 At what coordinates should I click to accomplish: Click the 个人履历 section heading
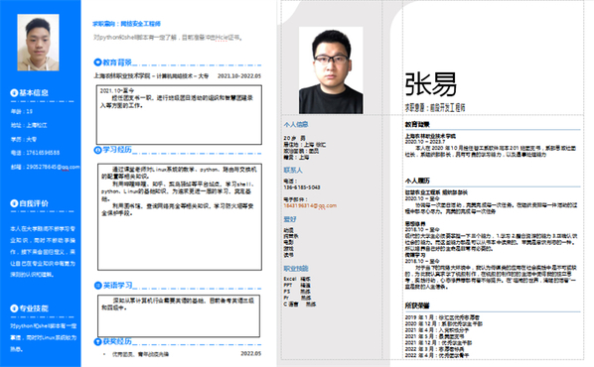pyautogui.click(x=417, y=181)
